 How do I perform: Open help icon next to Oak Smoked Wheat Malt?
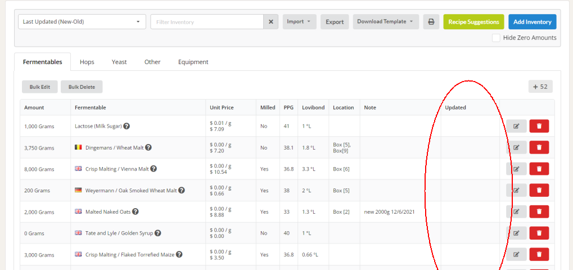click(181, 190)
